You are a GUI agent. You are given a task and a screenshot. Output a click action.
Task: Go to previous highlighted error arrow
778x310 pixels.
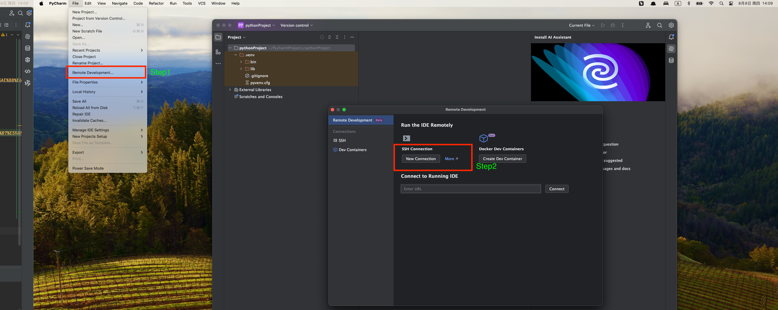coord(12,35)
